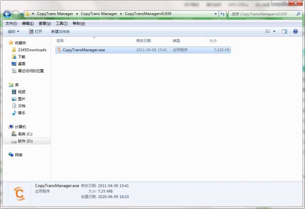The image size is (305, 209).
Task: Select 下载 in sidebar
Action: [22, 57]
